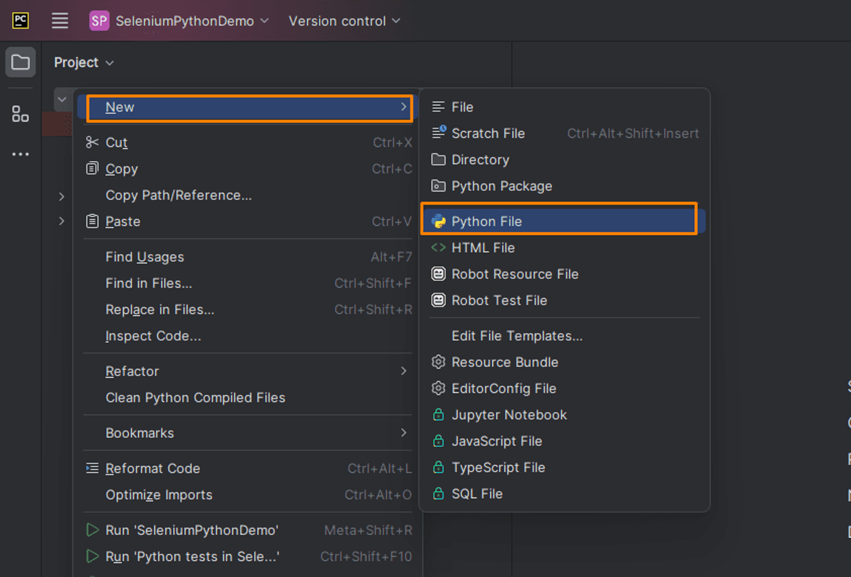Choose Paste from the context menu
This screenshot has width=851, height=577.
(x=248, y=221)
